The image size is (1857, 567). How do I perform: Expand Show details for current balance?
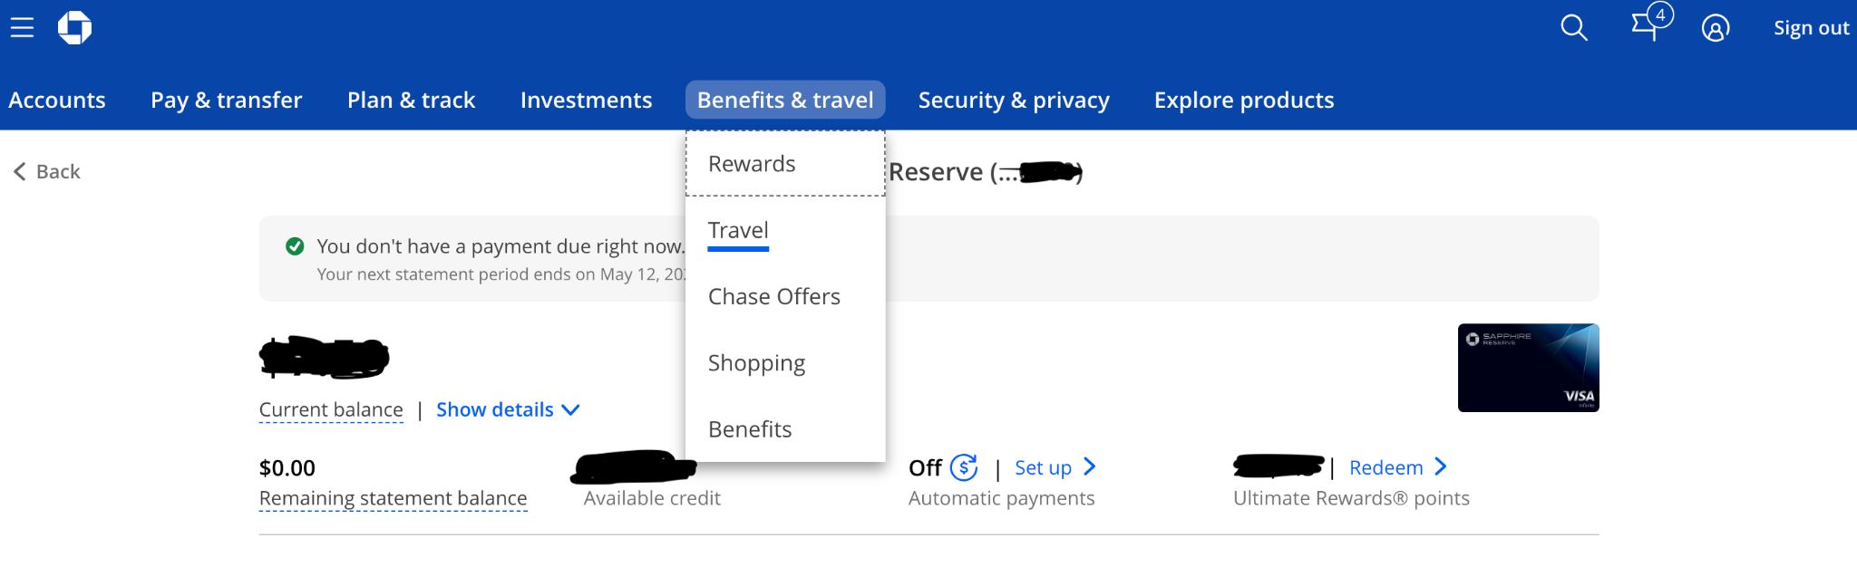pos(507,409)
